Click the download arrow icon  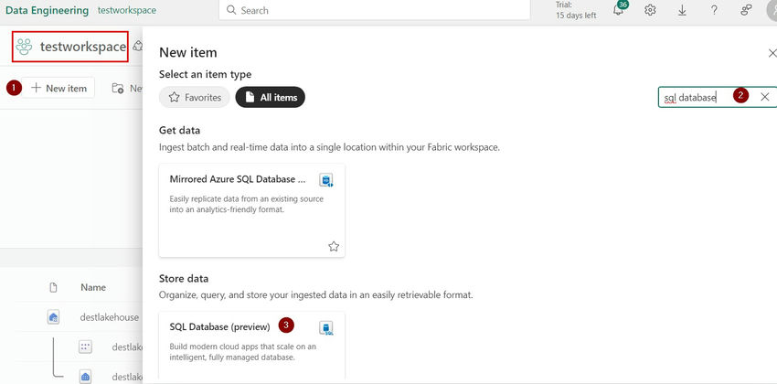point(682,10)
